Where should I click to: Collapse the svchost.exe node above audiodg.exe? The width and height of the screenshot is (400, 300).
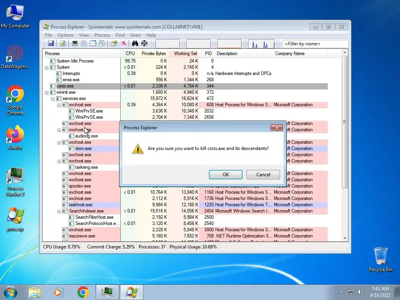59,130
